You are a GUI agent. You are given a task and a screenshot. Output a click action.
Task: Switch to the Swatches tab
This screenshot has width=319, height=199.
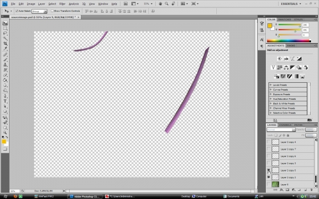(x=284, y=20)
